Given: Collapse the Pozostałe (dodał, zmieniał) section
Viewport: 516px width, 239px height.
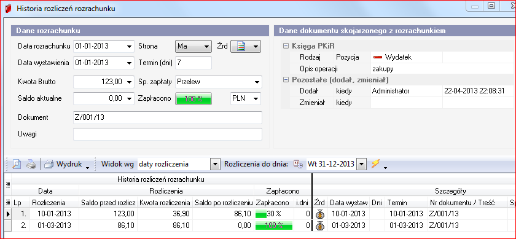Looking at the screenshot, I should coord(286,80).
